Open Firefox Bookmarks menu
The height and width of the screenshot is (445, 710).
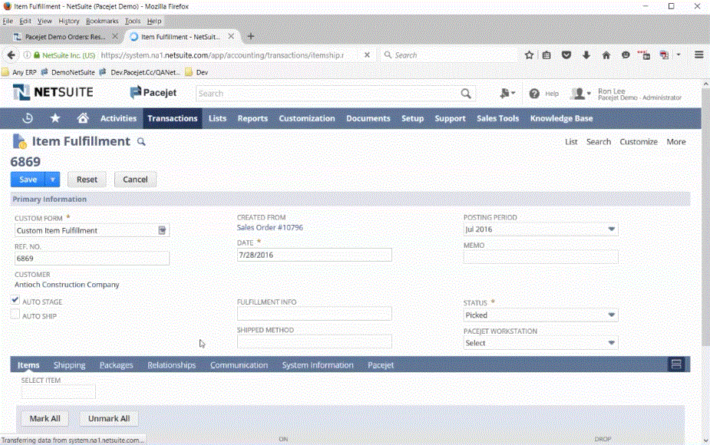(102, 21)
